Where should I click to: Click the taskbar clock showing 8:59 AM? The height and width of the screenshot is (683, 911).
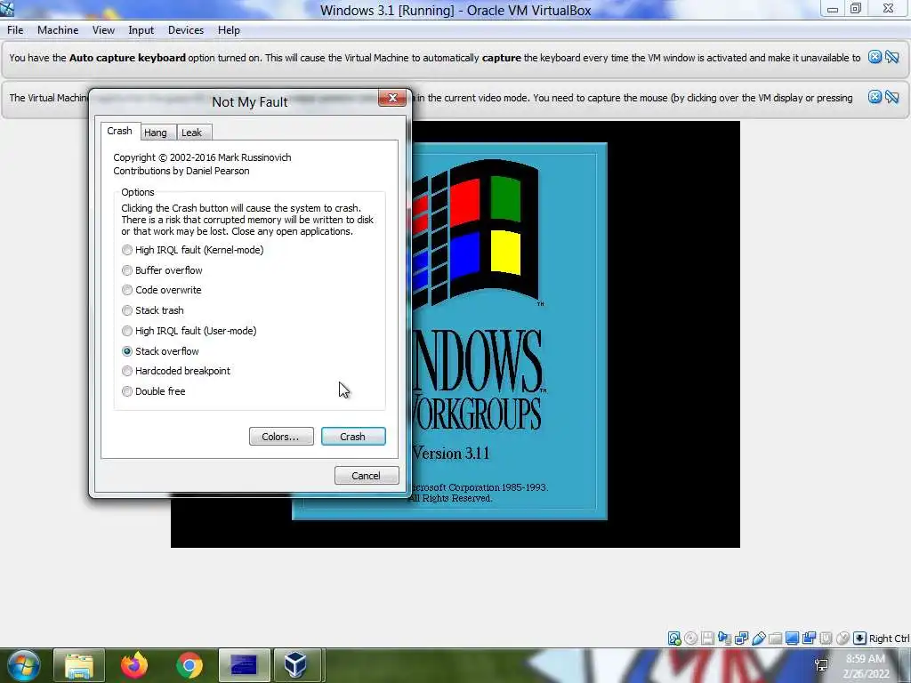(x=867, y=665)
